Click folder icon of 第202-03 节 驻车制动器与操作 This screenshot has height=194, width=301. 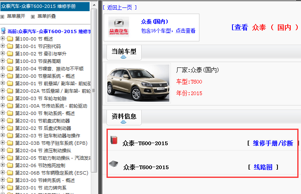(x=10, y=136)
